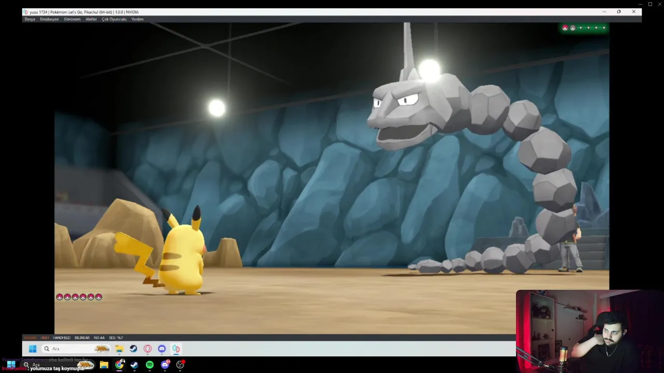Open Discord with notification badge on dark taskbar
The height and width of the screenshot is (373, 664).
click(165, 365)
